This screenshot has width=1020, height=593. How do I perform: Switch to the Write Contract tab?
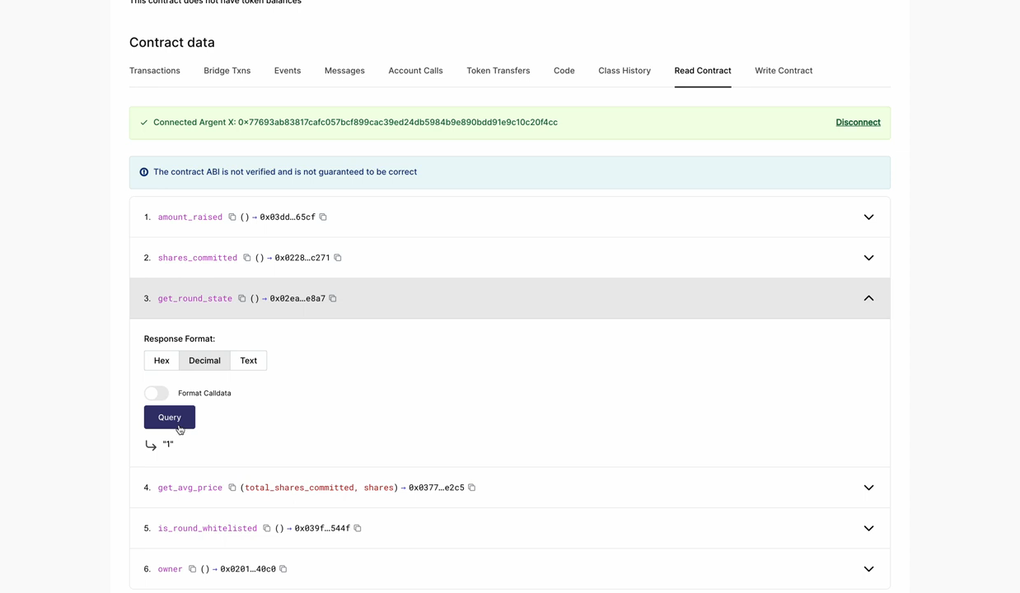(784, 71)
